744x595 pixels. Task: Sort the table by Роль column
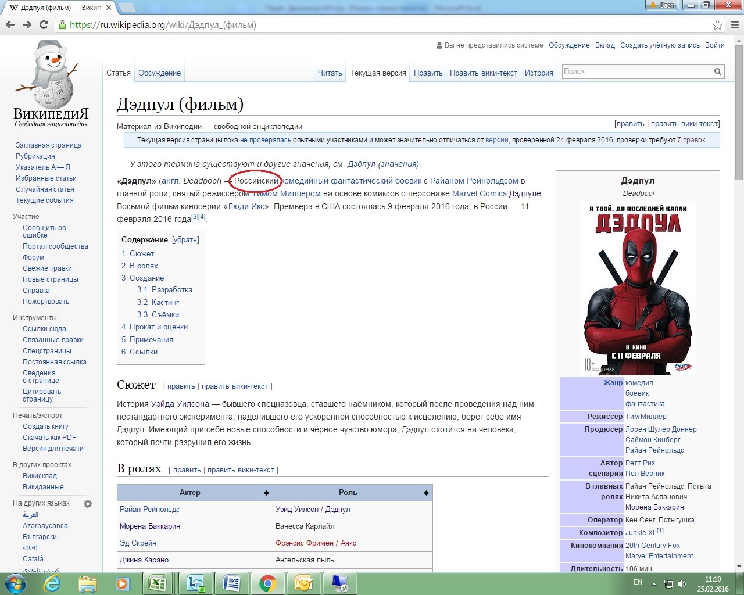pyautogui.click(x=426, y=493)
